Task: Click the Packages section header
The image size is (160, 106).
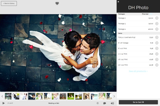Action: click(121, 14)
